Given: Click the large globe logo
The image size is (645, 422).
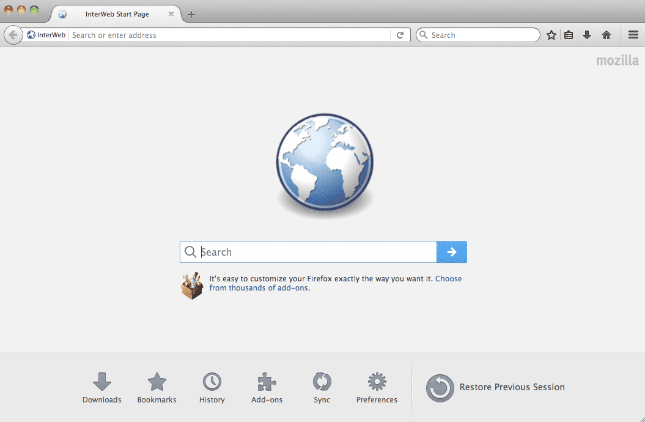Looking at the screenshot, I should 325,161.
